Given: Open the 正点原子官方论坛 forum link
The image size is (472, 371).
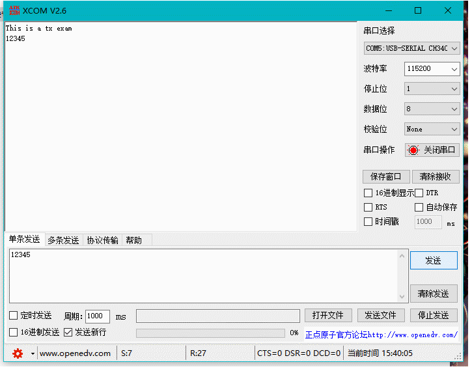Looking at the screenshot, I should (382, 335).
